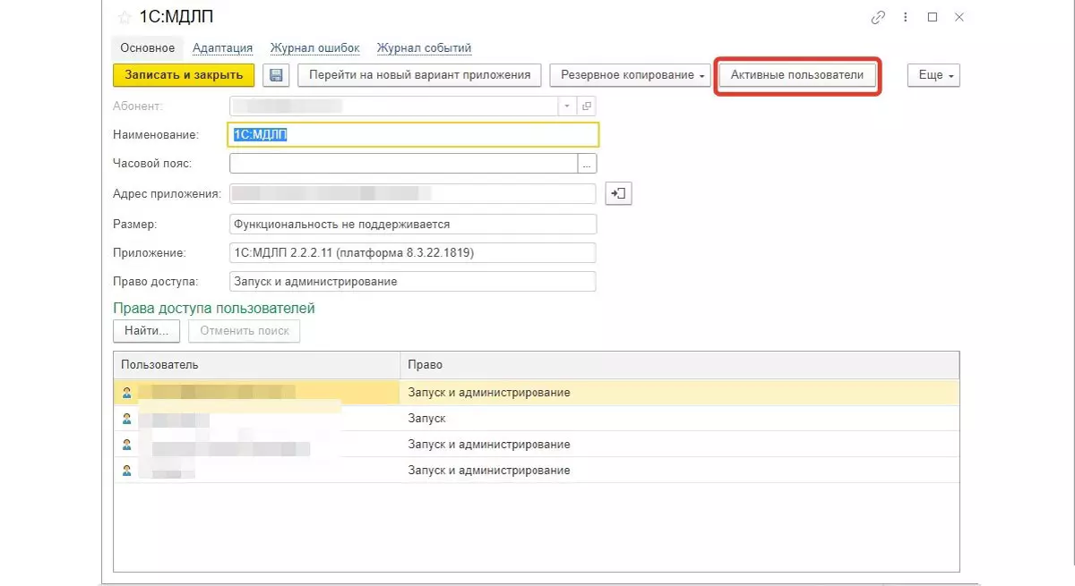This screenshot has height=586, width=1075.
Task: Click the Пользователь column header
Action: (256, 365)
